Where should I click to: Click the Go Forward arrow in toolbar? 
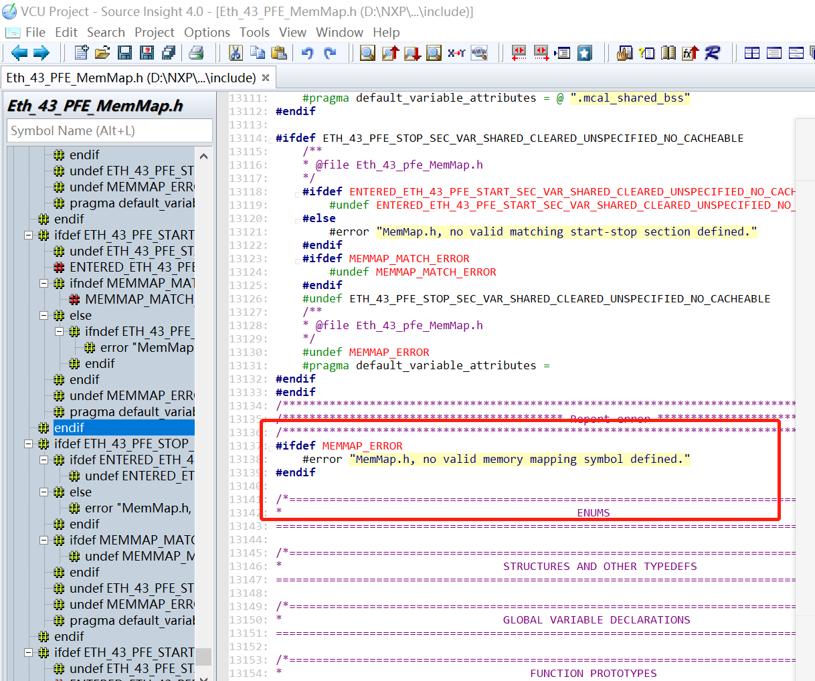tap(41, 53)
